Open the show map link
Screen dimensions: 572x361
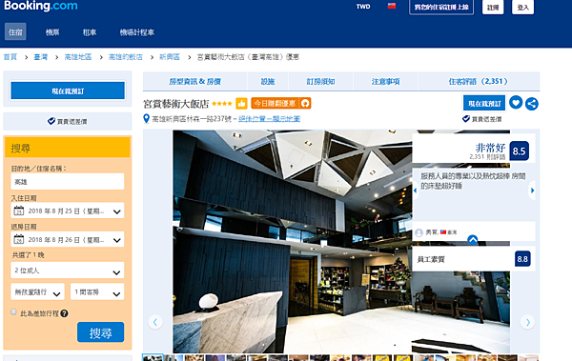click(x=269, y=118)
